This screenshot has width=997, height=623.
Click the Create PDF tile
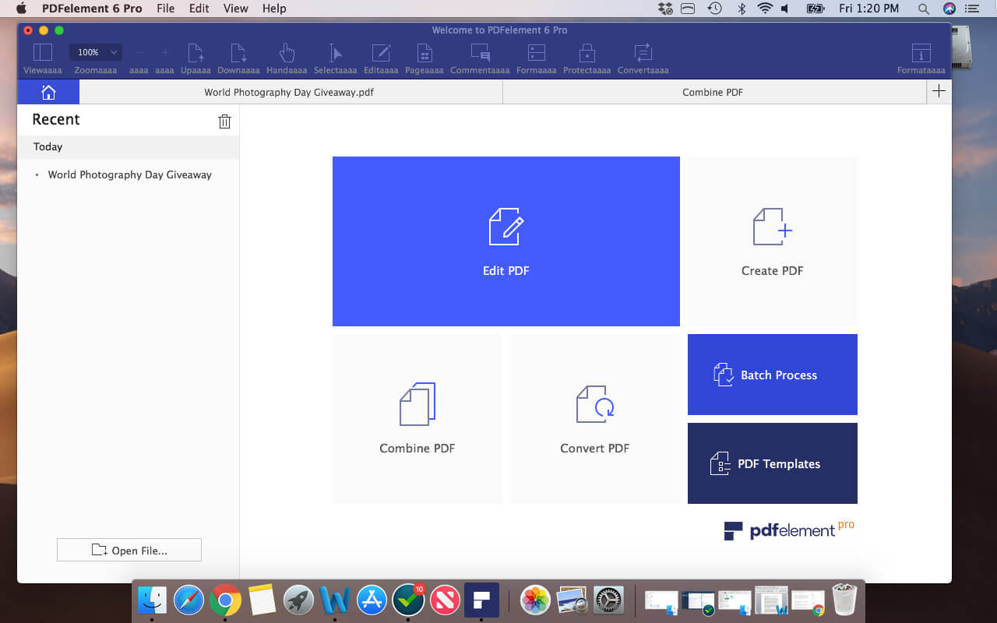pos(772,241)
